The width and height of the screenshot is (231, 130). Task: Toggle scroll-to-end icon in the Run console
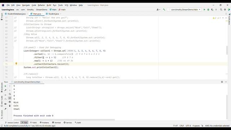tap(10, 98)
